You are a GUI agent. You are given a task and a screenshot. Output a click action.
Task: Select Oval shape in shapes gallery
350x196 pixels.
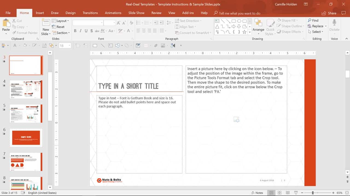[239, 21]
